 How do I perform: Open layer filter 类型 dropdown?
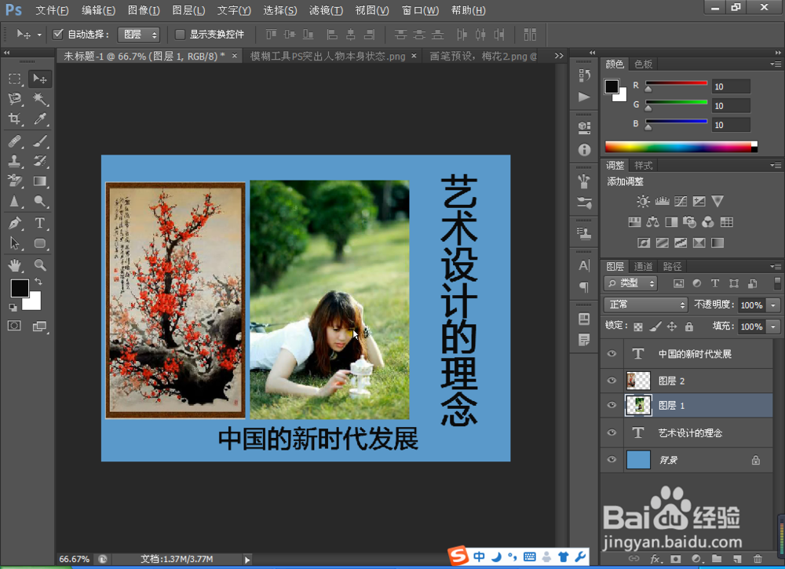631,283
